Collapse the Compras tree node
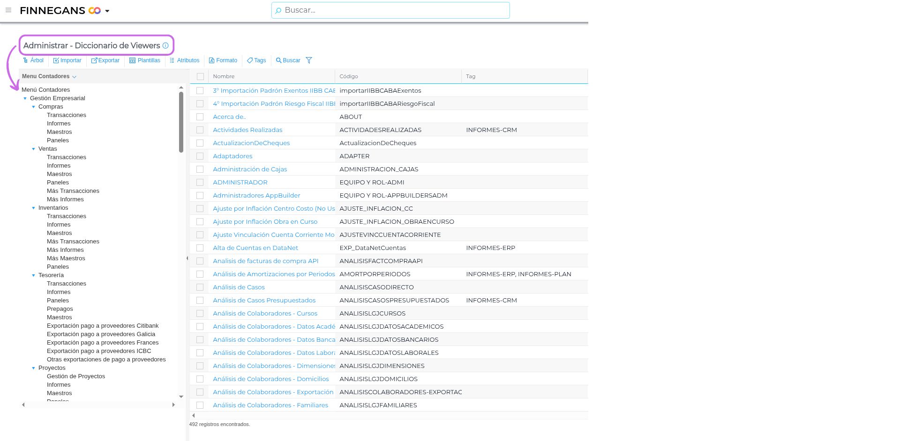The height and width of the screenshot is (441, 900). pyautogui.click(x=34, y=107)
